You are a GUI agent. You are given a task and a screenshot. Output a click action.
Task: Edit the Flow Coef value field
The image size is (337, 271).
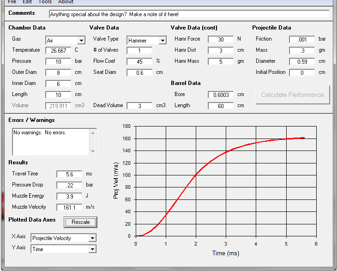click(x=139, y=61)
